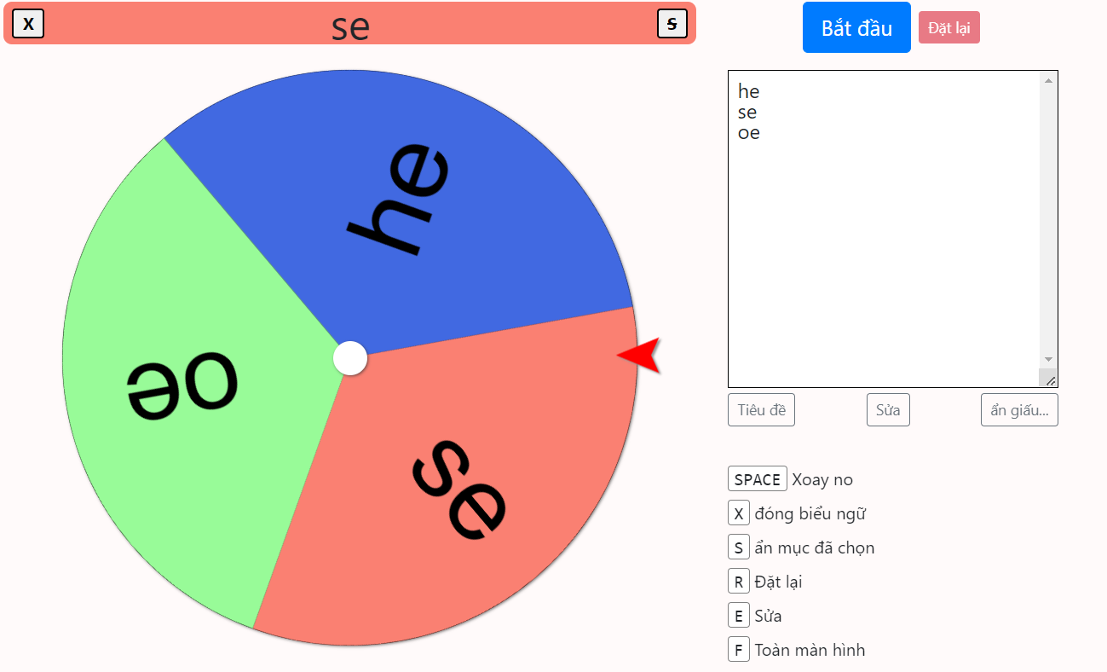Click the Sửa edit button below list
This screenshot has height=672, width=1107.
(x=888, y=410)
